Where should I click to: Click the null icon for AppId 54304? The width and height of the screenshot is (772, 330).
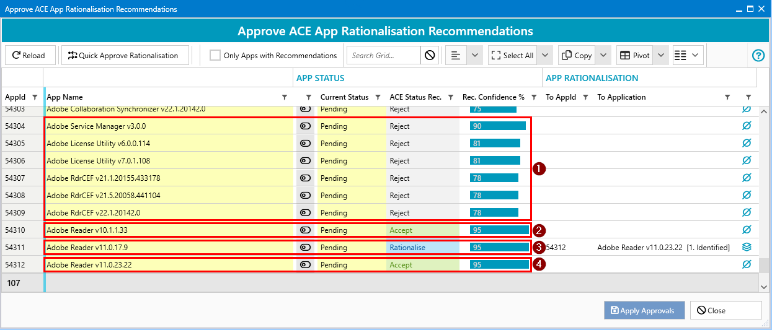tap(747, 126)
